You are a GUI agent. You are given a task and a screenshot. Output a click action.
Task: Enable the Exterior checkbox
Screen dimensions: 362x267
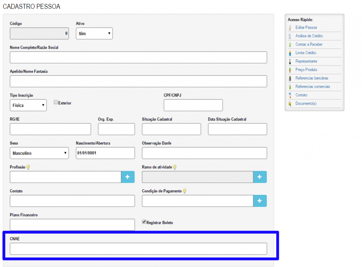point(56,103)
